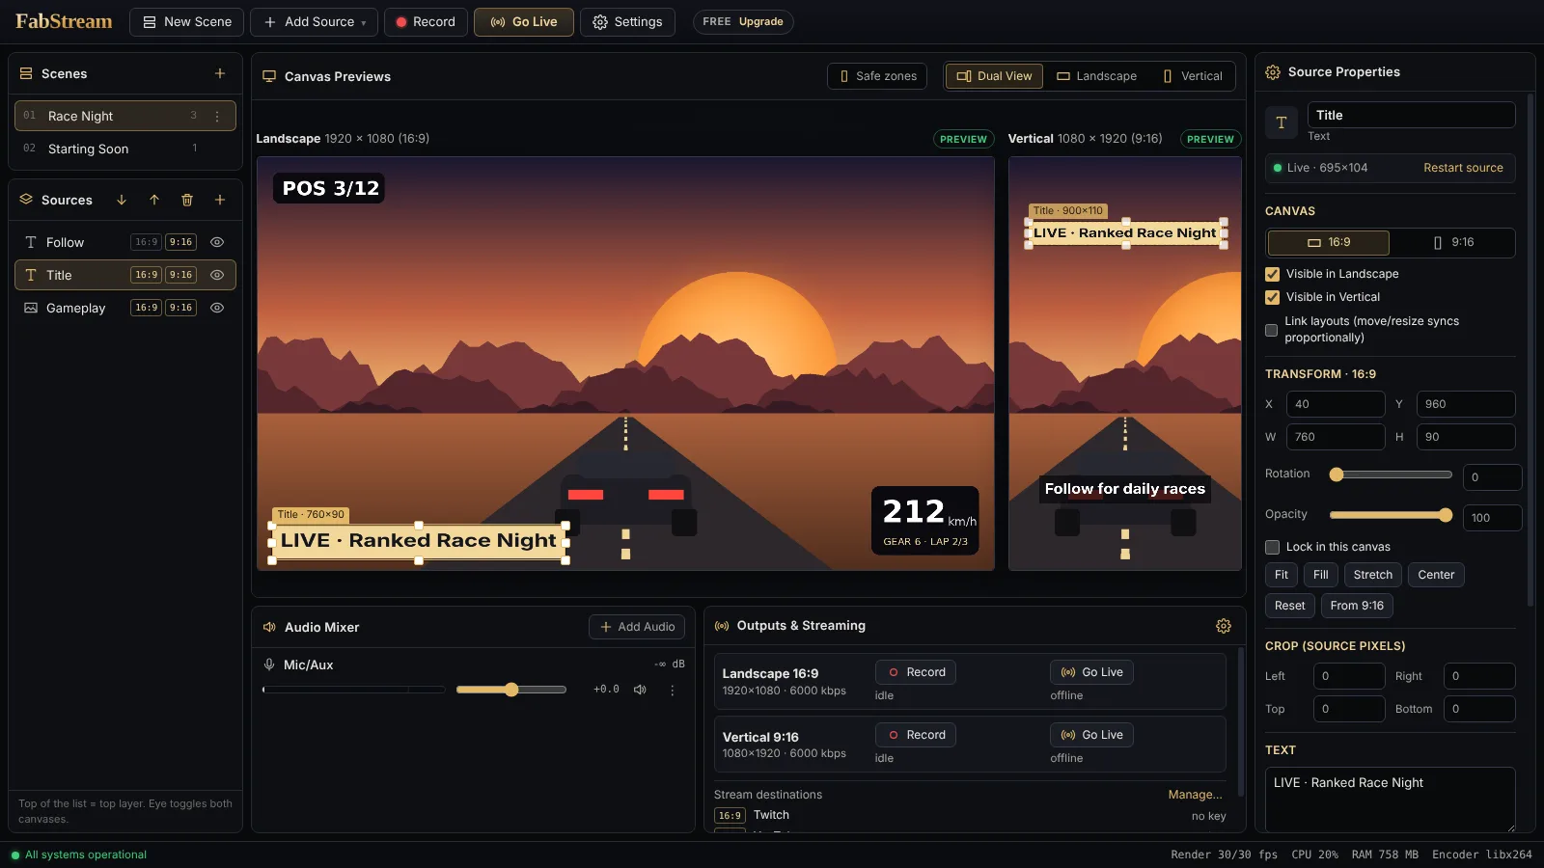This screenshot has width=1544, height=868.
Task: Click the Opacity slider
Action: click(x=1391, y=515)
